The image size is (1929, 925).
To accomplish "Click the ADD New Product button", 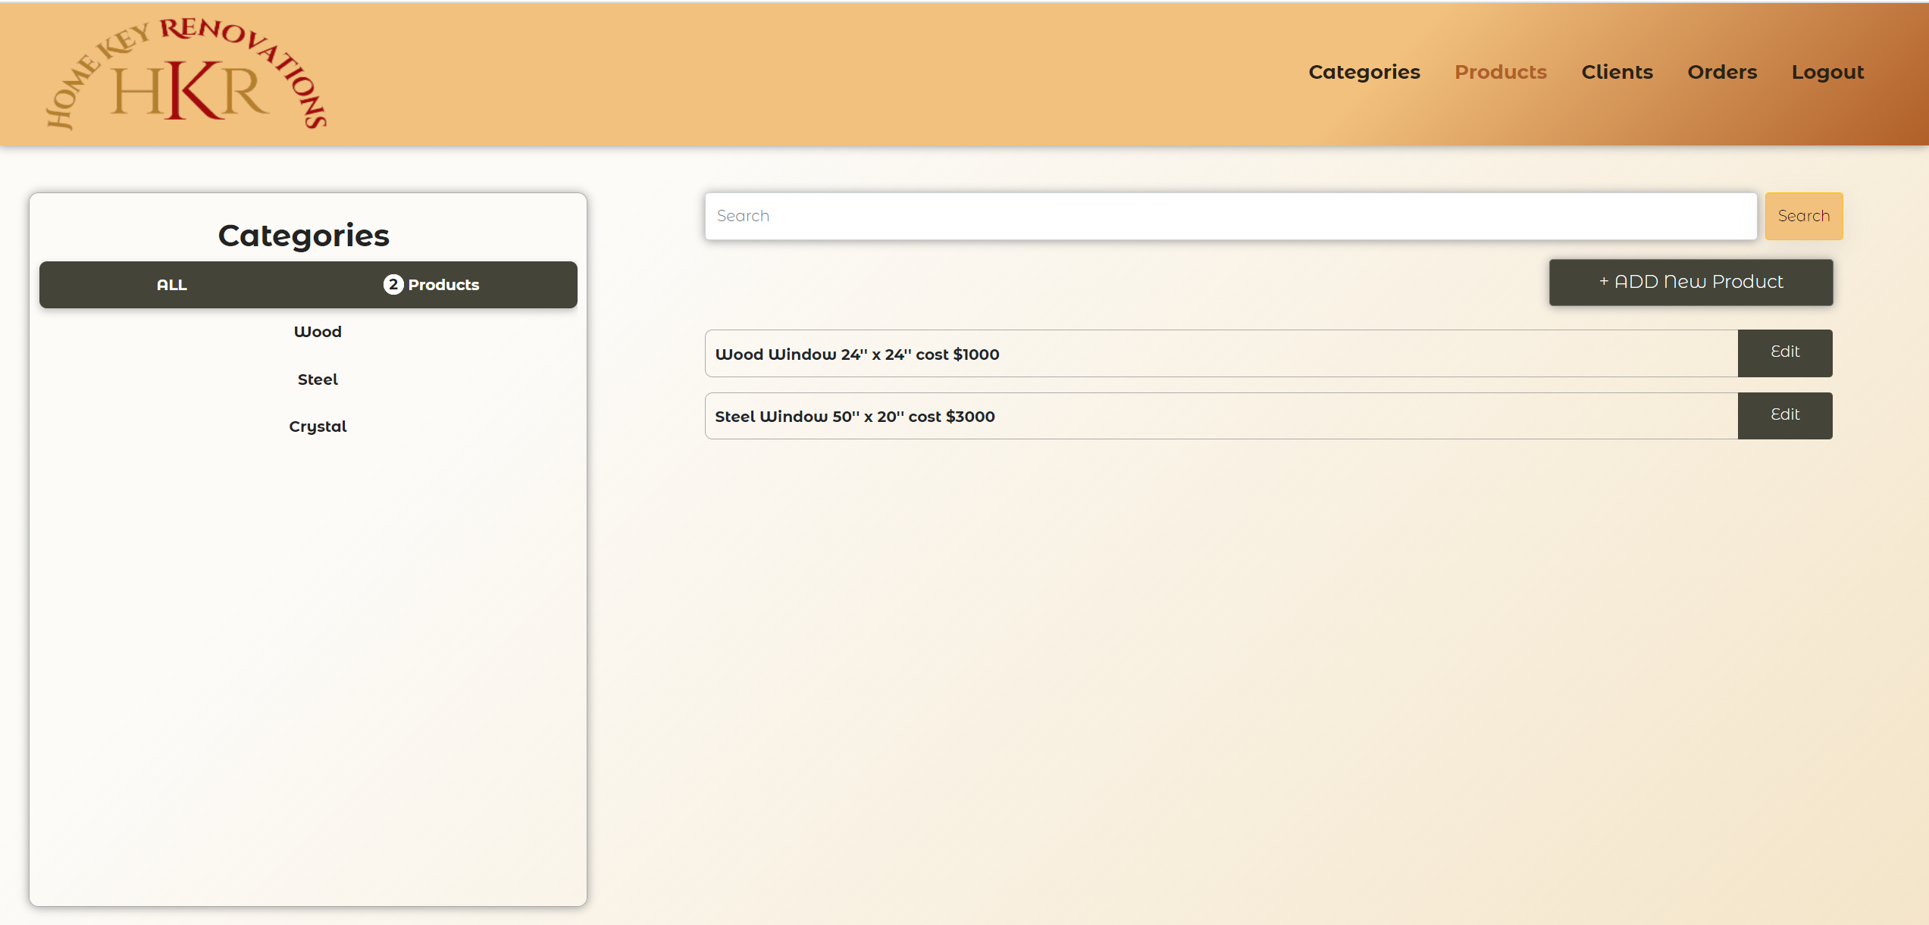I will 1690,282.
